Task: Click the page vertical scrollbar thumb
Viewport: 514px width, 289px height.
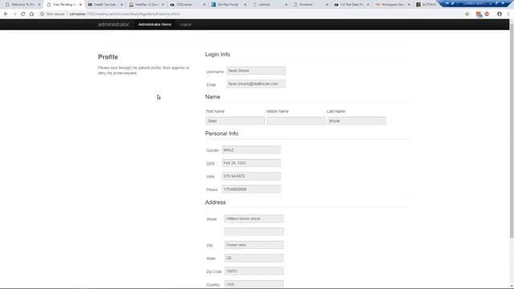Action: coord(512,130)
